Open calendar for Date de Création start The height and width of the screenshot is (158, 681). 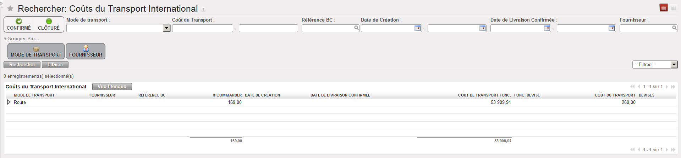tap(418, 28)
